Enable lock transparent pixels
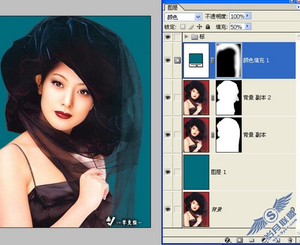This screenshot has height=245, width=300. click(x=183, y=26)
